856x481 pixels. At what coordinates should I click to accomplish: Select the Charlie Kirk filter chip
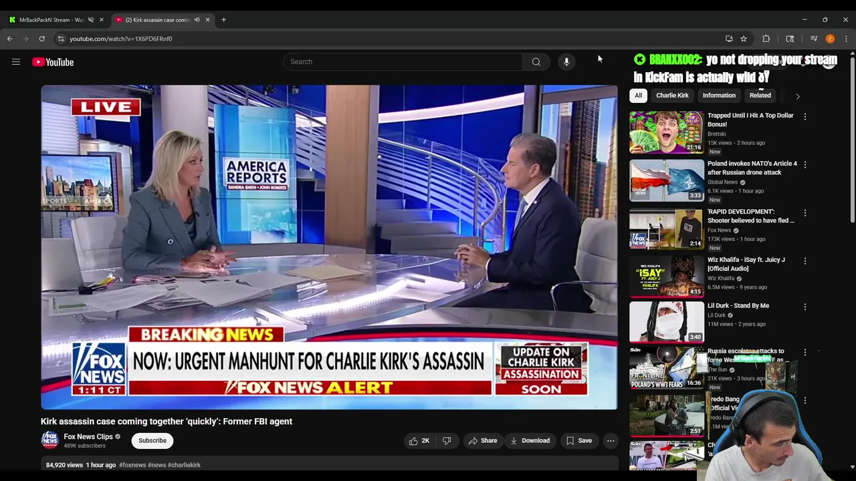click(x=672, y=96)
